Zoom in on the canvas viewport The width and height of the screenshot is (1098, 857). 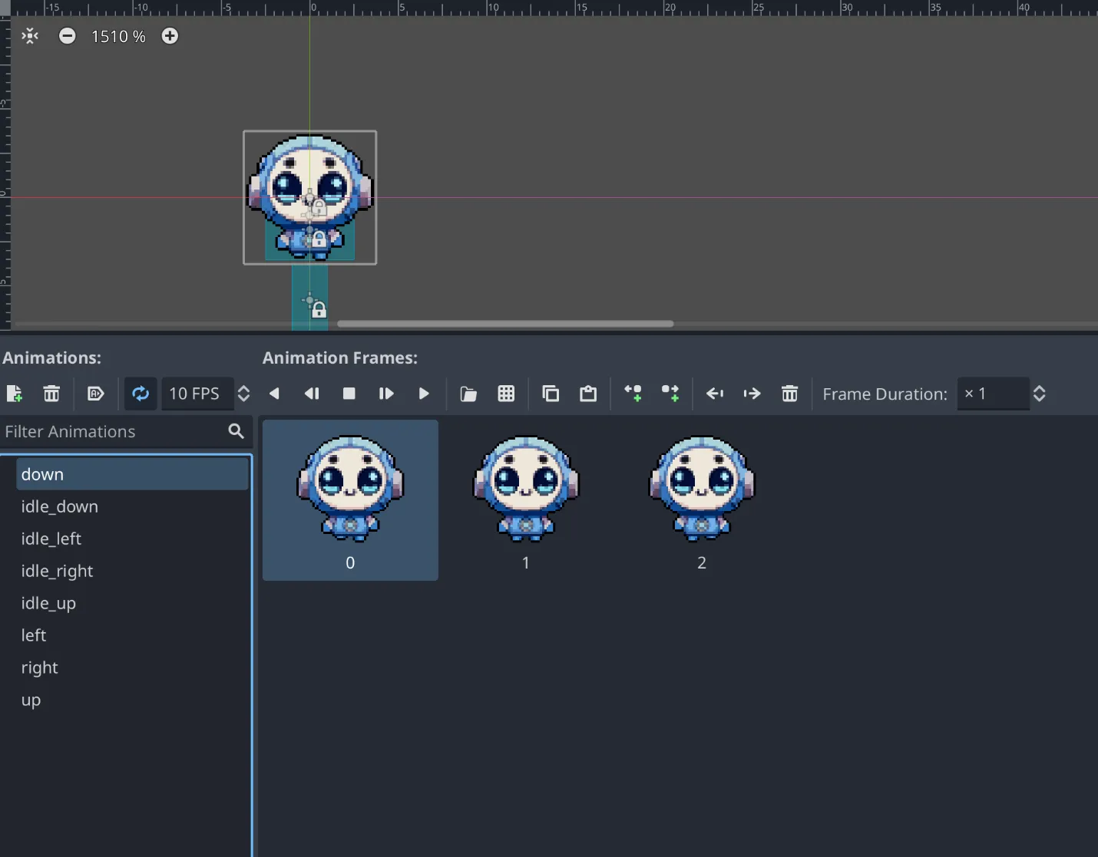point(170,36)
